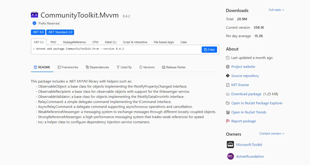
Task: Switch to the Cake tab
Action: point(183,42)
